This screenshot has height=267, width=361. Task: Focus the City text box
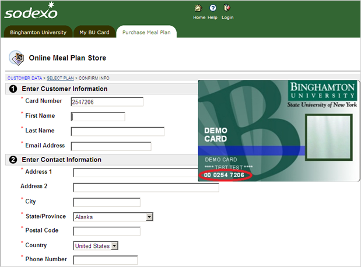(x=107, y=202)
